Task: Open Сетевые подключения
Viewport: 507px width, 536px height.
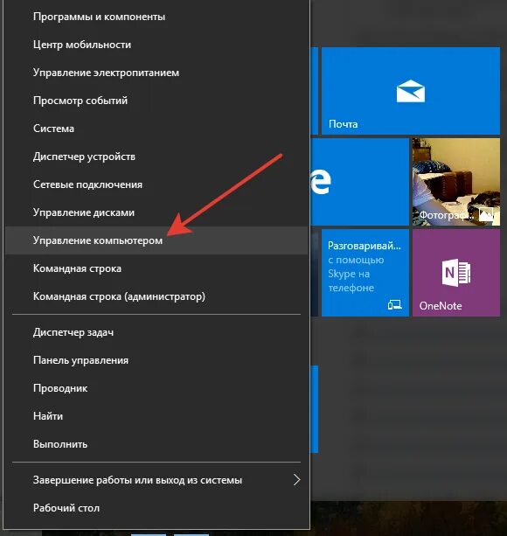Action: tap(156, 184)
